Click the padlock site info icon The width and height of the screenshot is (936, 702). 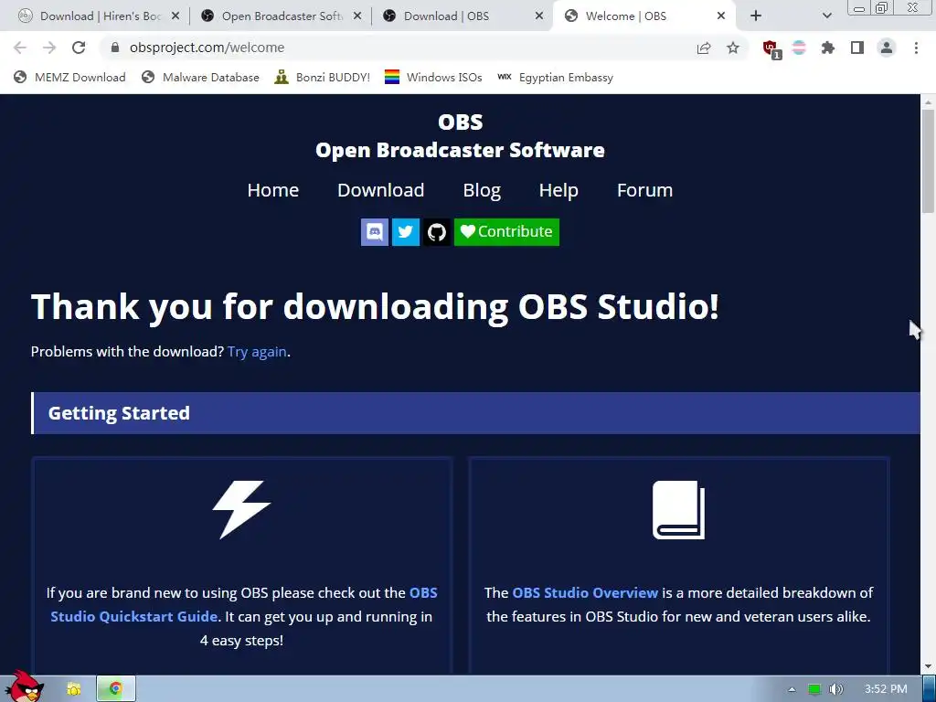pyautogui.click(x=115, y=48)
